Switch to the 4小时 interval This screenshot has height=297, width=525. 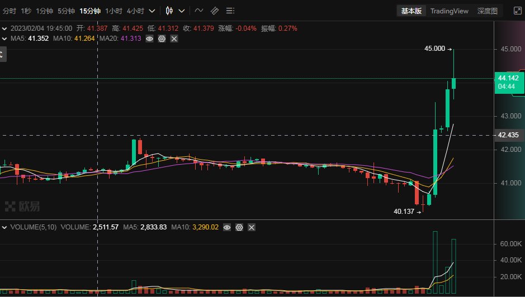135,11
